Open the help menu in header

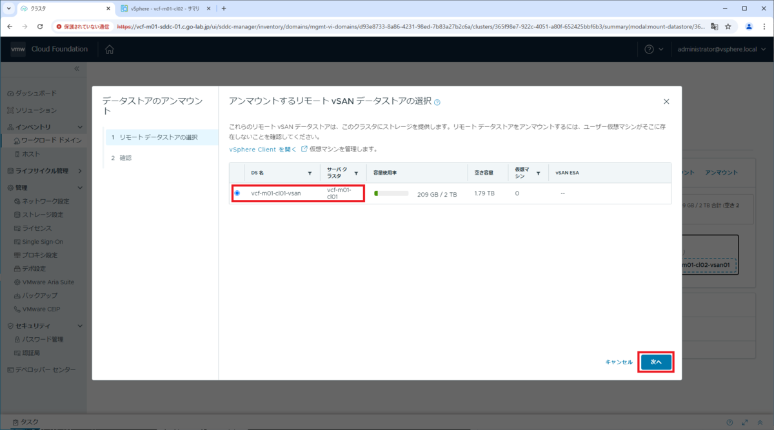coord(649,50)
